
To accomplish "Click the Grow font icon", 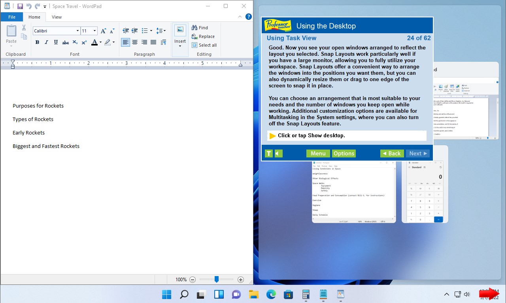I will tap(103, 31).
